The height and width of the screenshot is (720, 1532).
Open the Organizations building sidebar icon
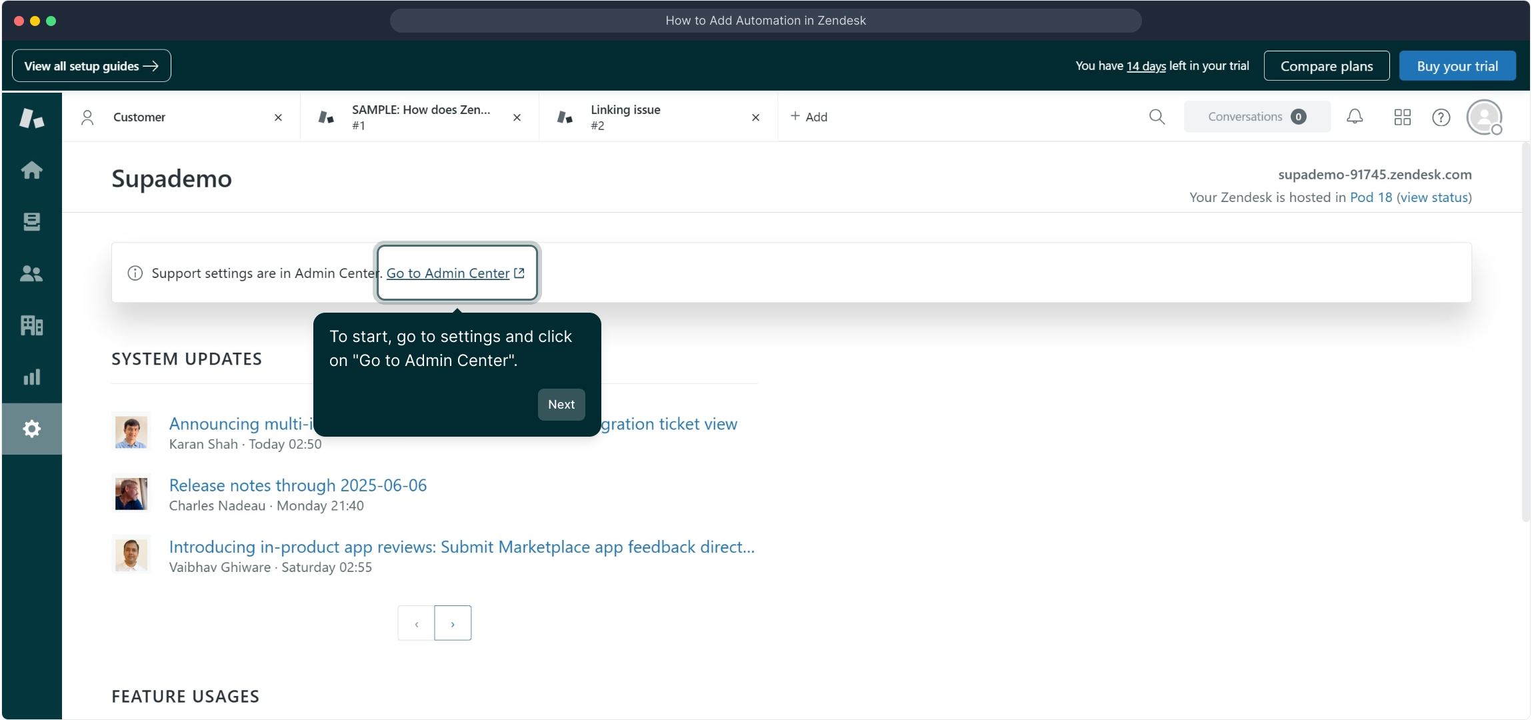pos(31,325)
